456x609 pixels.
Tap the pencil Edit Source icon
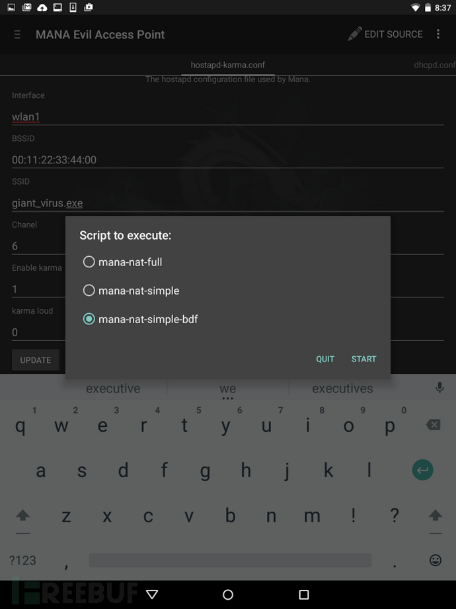(354, 34)
